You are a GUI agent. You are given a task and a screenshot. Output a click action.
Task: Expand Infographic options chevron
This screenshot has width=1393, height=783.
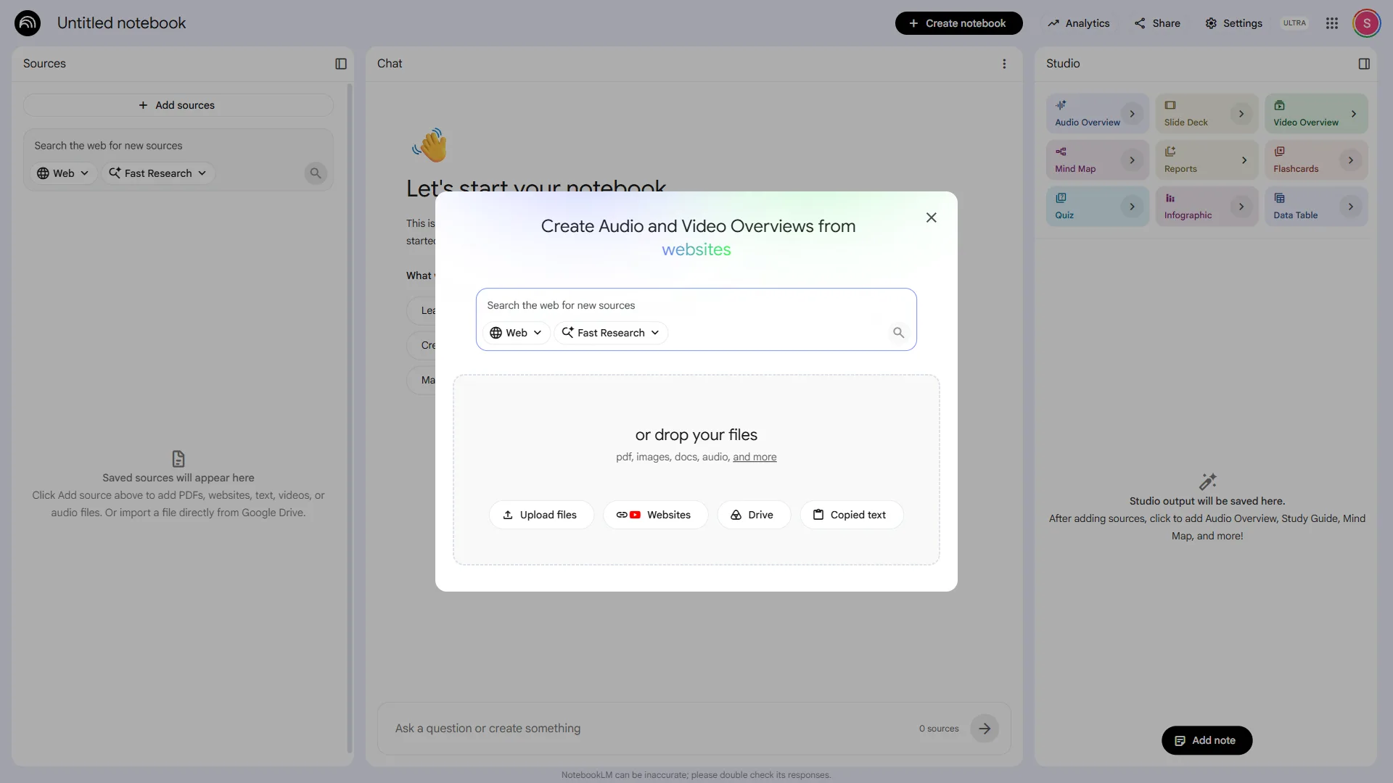point(1241,207)
